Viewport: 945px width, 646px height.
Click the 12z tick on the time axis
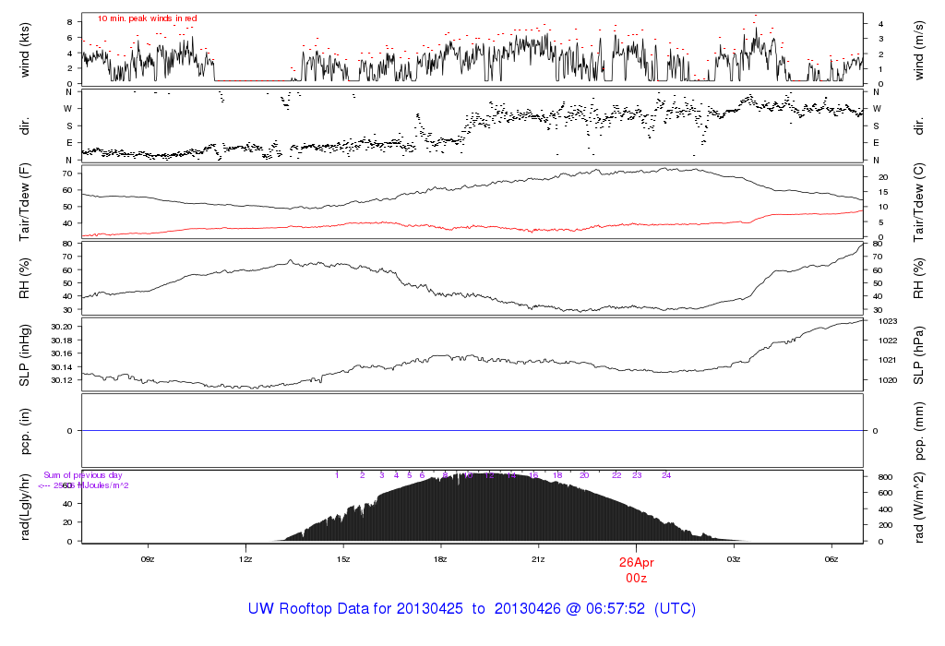coord(245,559)
